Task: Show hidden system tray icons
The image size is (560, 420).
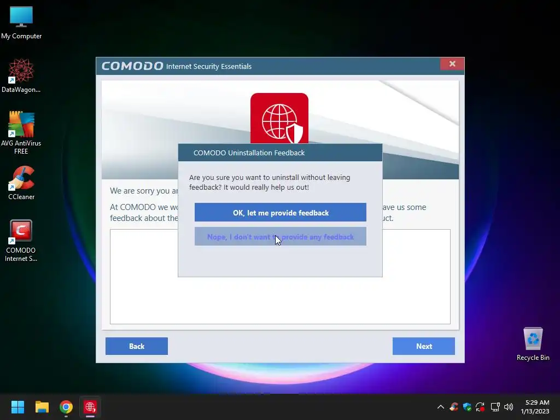Action: pos(441,407)
